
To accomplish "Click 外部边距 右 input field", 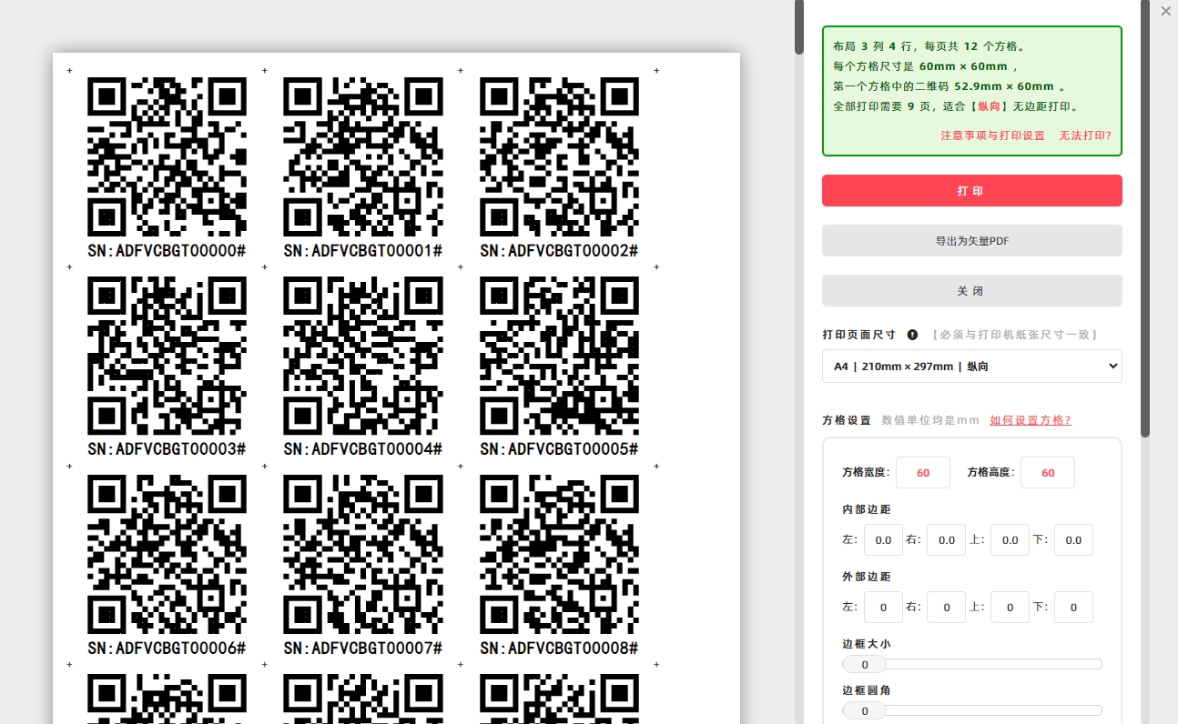I will [x=946, y=608].
